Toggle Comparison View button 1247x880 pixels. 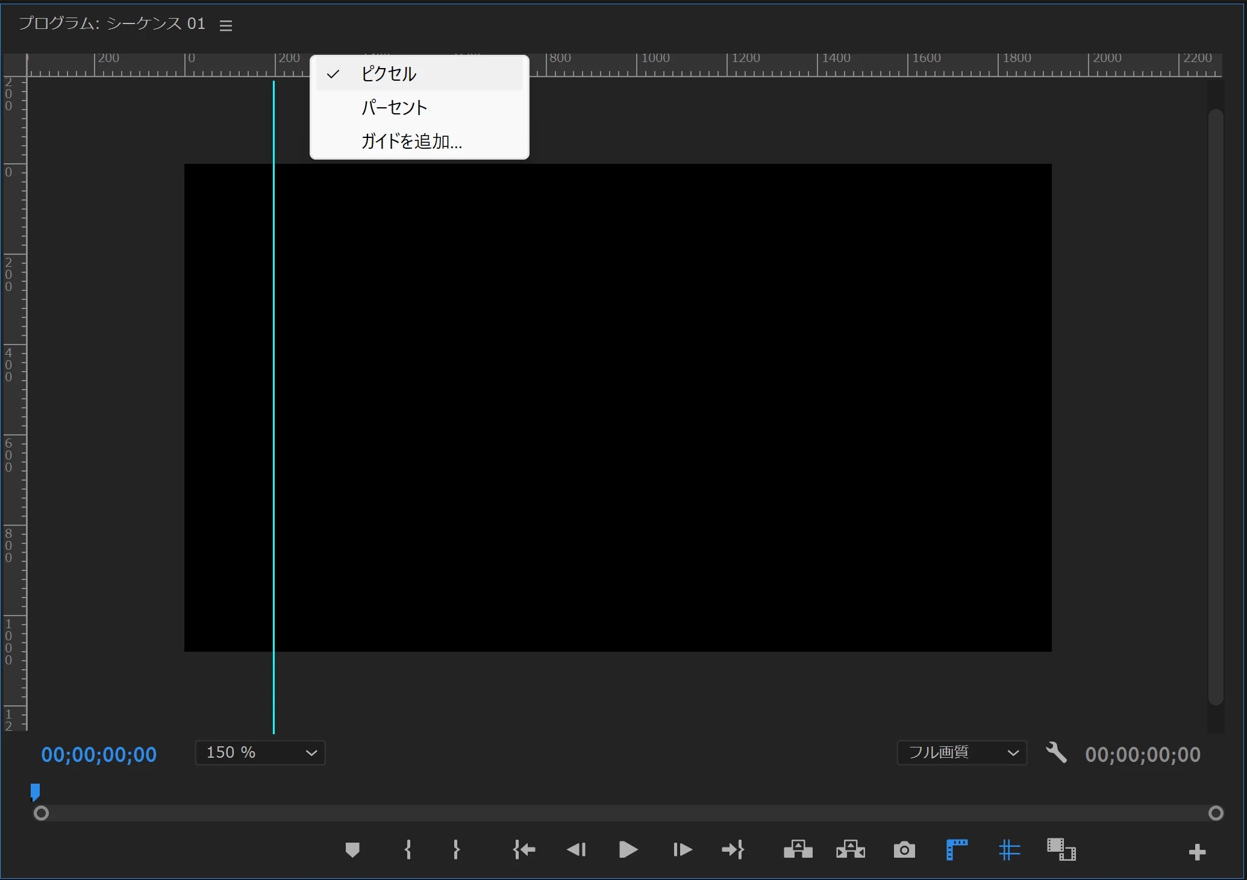[1061, 850]
